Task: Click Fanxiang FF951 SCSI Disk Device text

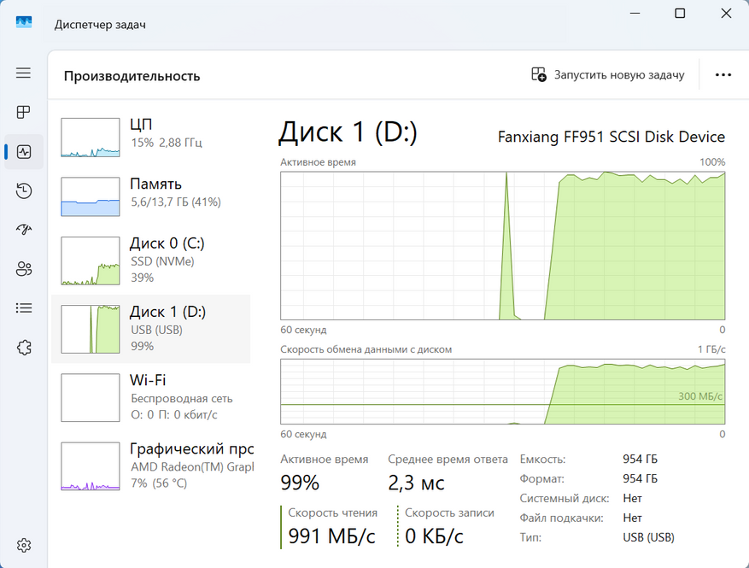Action: (x=611, y=137)
